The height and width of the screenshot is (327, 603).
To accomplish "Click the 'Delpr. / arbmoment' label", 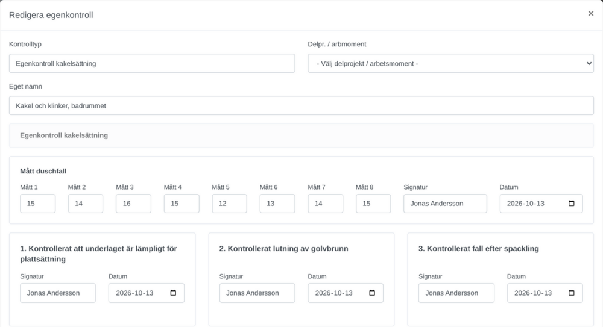I will tap(337, 44).
